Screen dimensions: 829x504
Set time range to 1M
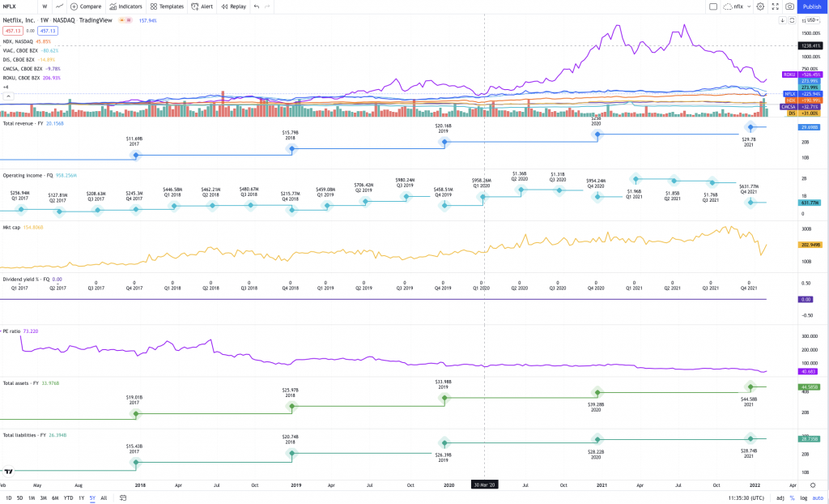(x=32, y=498)
